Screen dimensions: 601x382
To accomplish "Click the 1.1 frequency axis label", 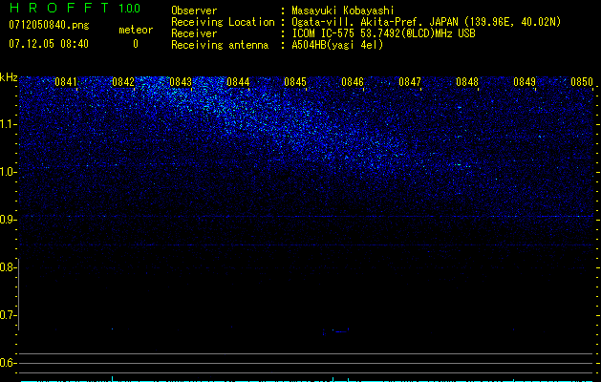I will click(x=8, y=124).
